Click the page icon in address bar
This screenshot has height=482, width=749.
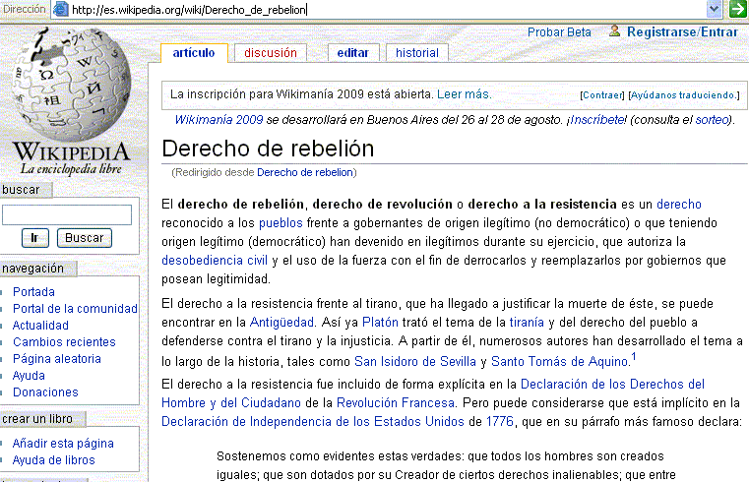click(x=61, y=9)
